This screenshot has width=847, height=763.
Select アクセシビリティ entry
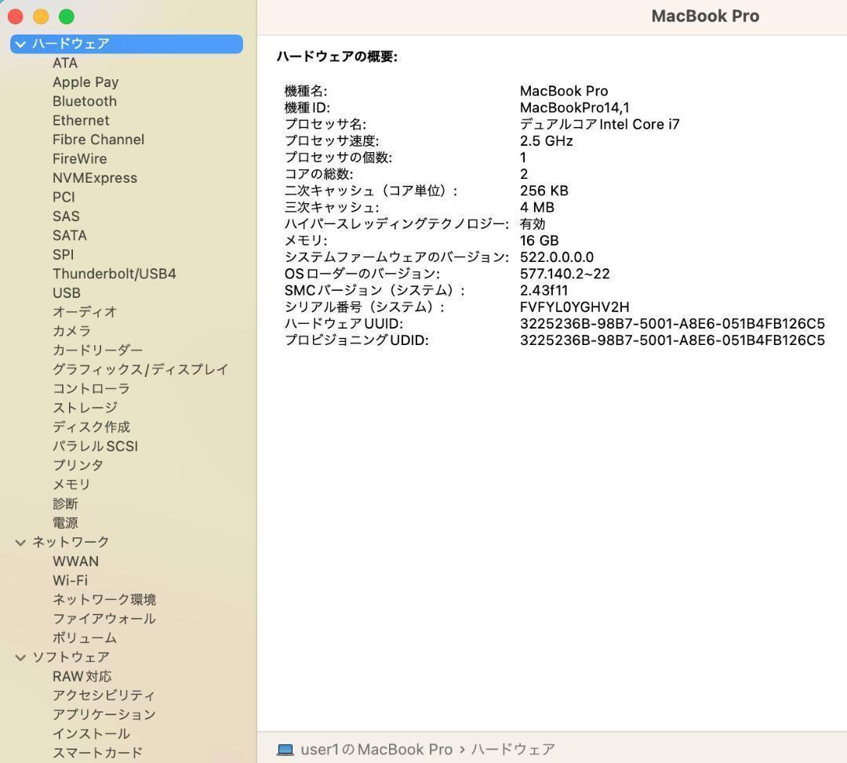tap(104, 696)
